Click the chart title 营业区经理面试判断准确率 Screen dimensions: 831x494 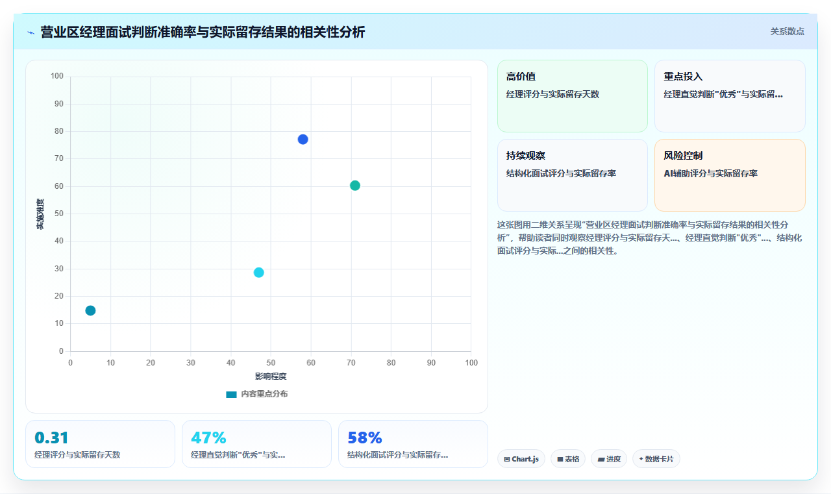click(203, 32)
